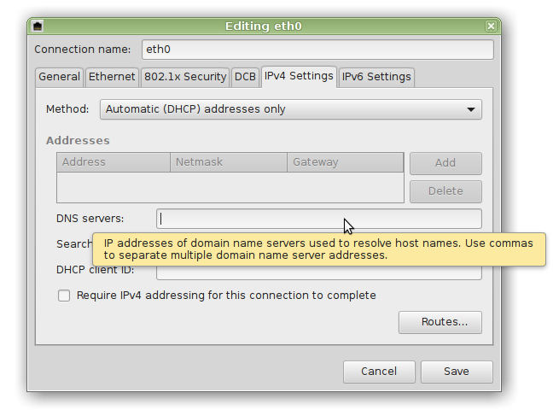This screenshot has width=553, height=416.
Task: Select the IPv4 Settings tab
Action: coord(299,76)
